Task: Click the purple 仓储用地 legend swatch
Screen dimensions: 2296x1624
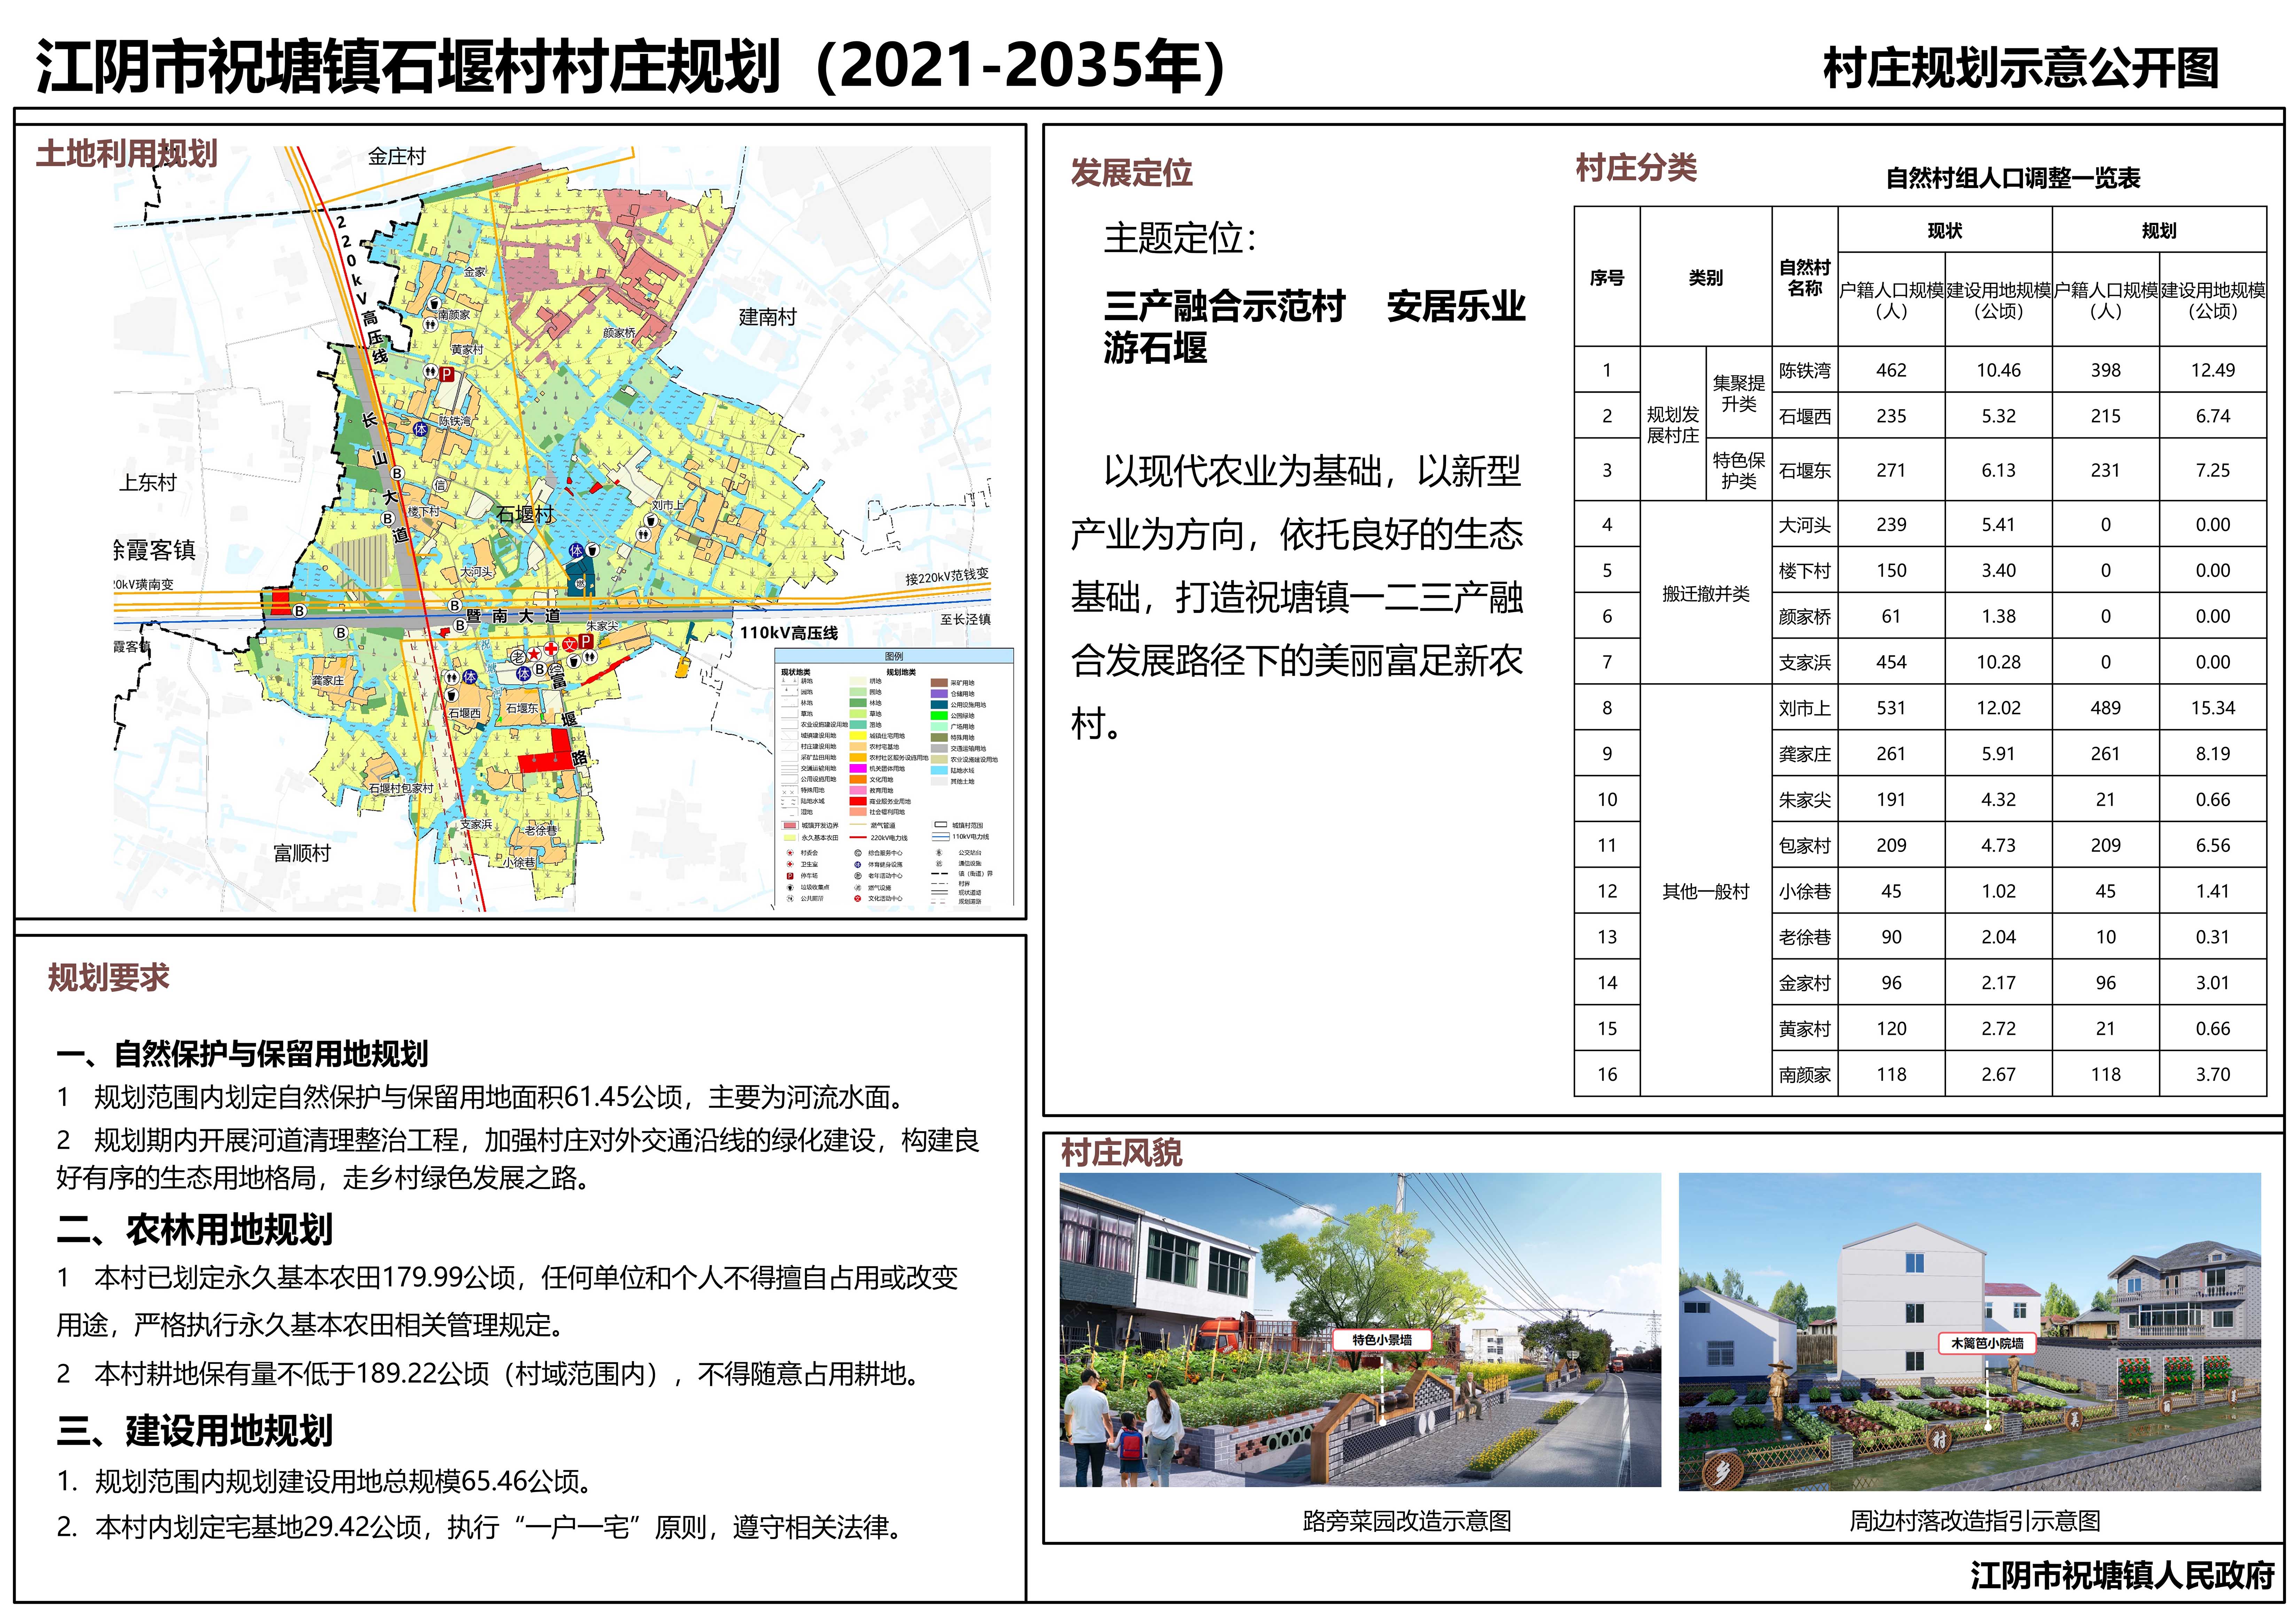Action: (x=939, y=694)
